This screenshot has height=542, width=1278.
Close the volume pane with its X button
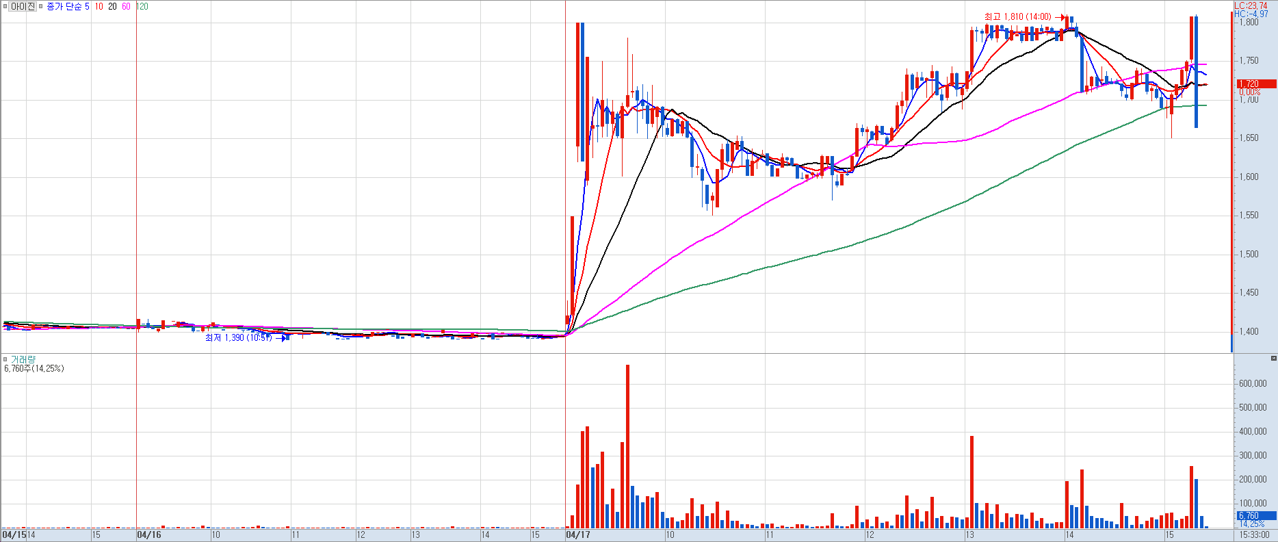(1273, 359)
